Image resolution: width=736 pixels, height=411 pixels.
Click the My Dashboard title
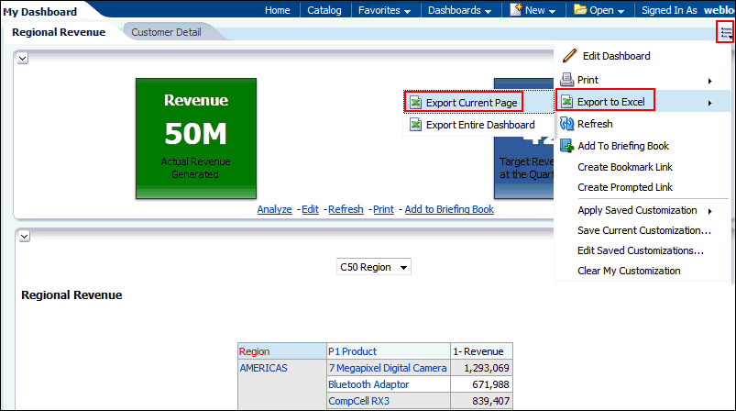click(x=40, y=12)
